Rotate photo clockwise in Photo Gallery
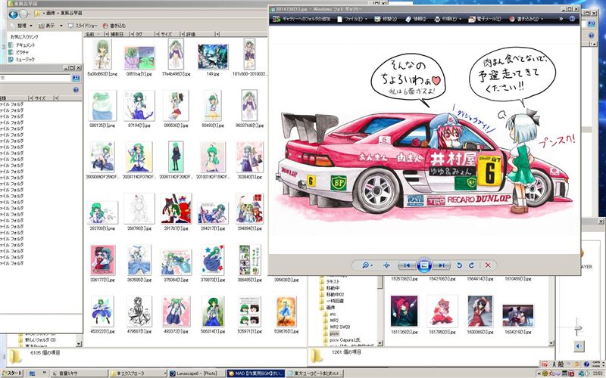Screen dimensions: 606x378 coord(471,265)
